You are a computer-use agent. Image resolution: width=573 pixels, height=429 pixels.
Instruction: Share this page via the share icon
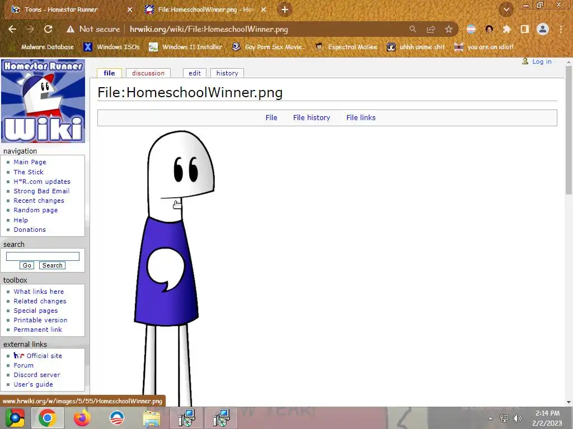point(431,29)
